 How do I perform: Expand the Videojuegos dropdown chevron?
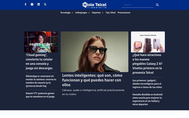(89, 13)
